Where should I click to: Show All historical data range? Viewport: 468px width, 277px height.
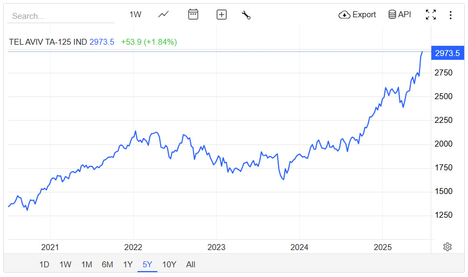pos(190,265)
